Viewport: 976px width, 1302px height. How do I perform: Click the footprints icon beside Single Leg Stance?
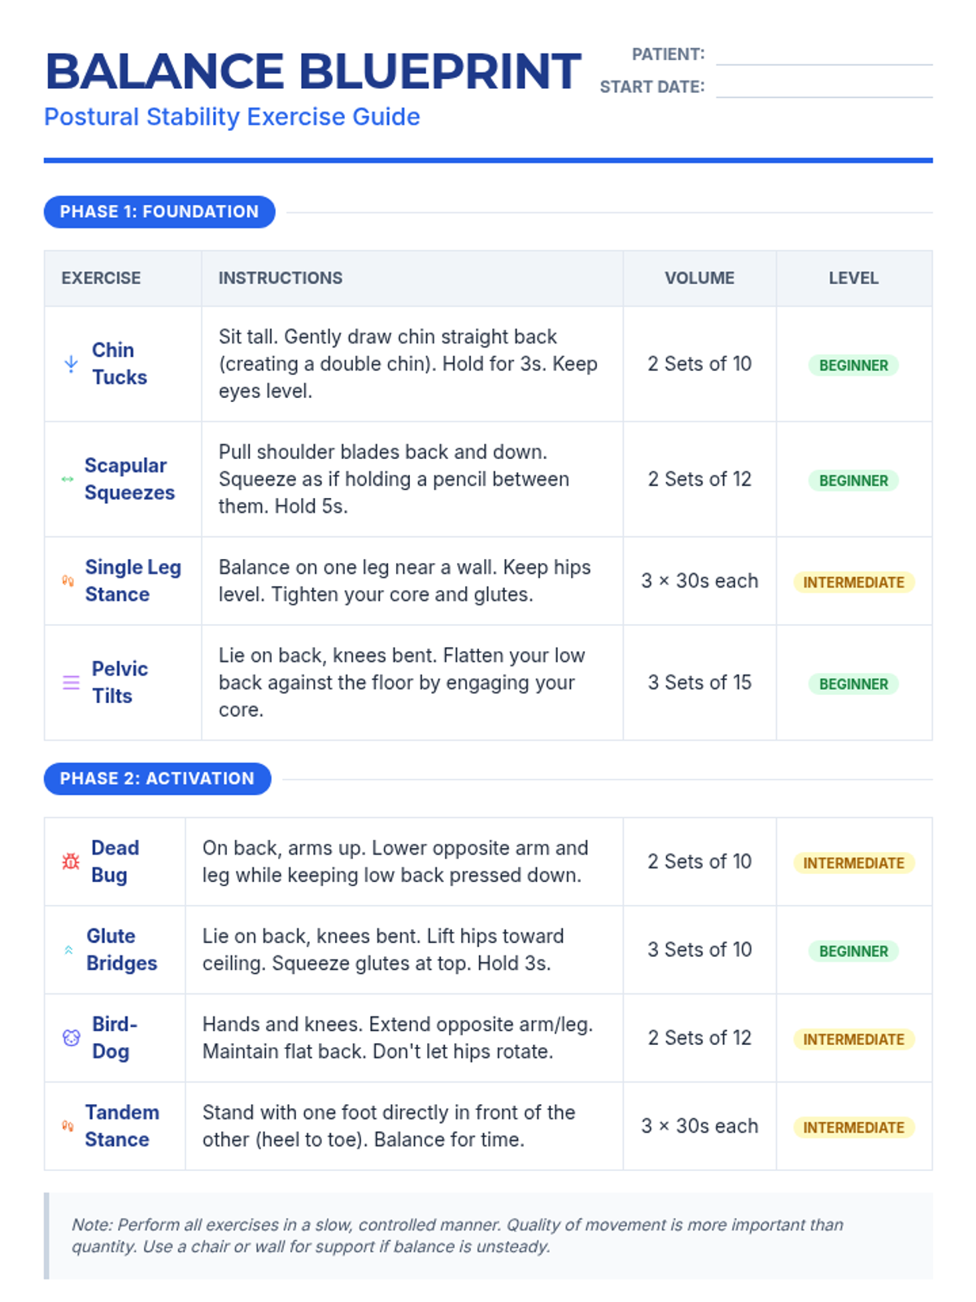pyautogui.click(x=68, y=581)
